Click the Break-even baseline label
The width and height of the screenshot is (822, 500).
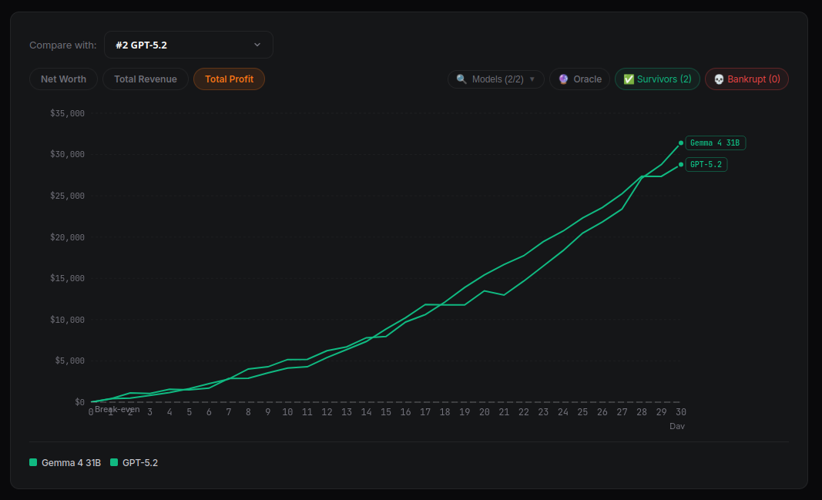point(117,409)
